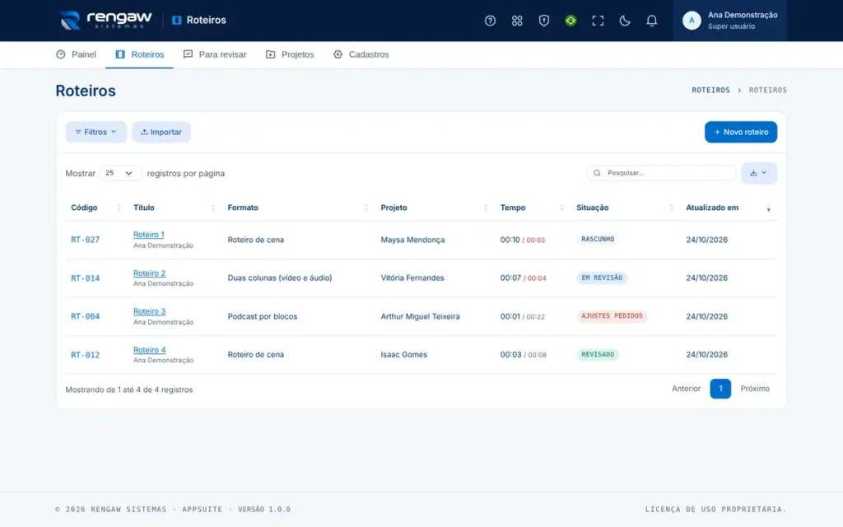Open the Projetos tab
Screen dimensions: 843x527
click(x=290, y=54)
